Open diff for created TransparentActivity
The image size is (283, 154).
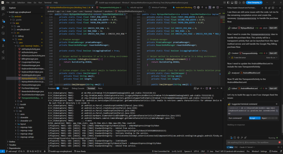(x=273, y=53)
